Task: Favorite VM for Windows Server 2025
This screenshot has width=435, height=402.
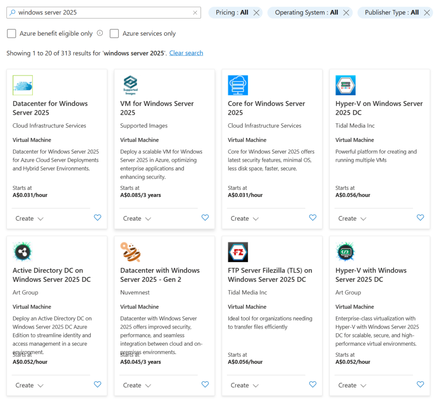Action: [x=205, y=218]
